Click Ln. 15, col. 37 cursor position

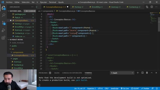(79, 88)
